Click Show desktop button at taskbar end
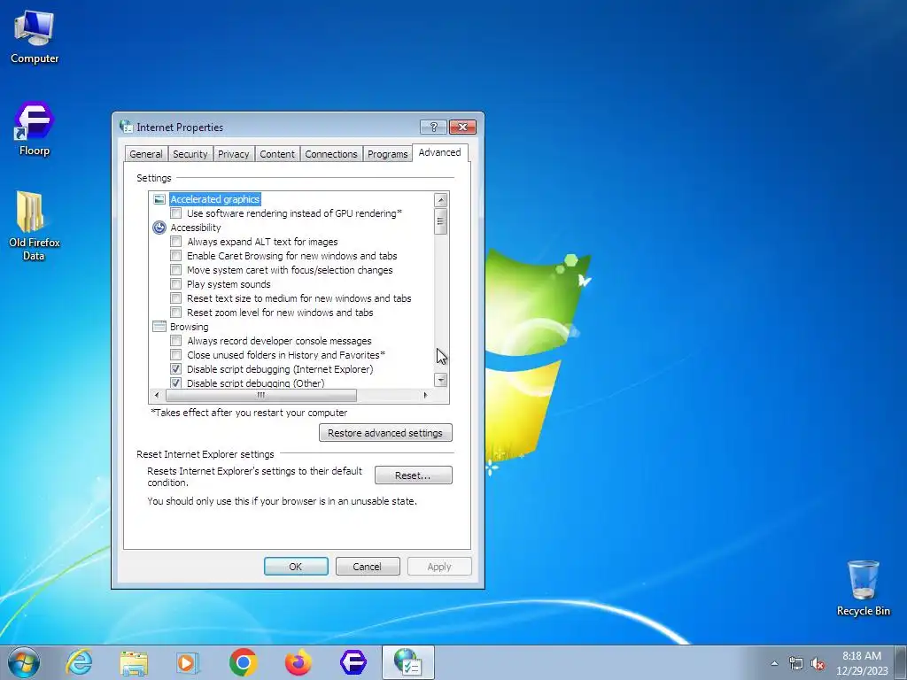The height and width of the screenshot is (680, 907). tap(901, 663)
